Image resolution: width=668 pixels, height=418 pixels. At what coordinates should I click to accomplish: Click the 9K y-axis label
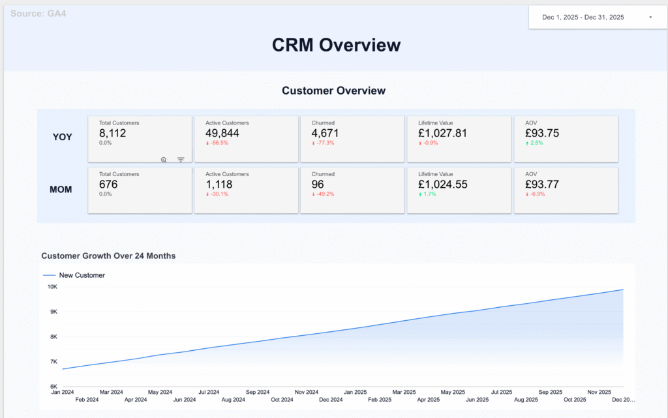(53, 312)
